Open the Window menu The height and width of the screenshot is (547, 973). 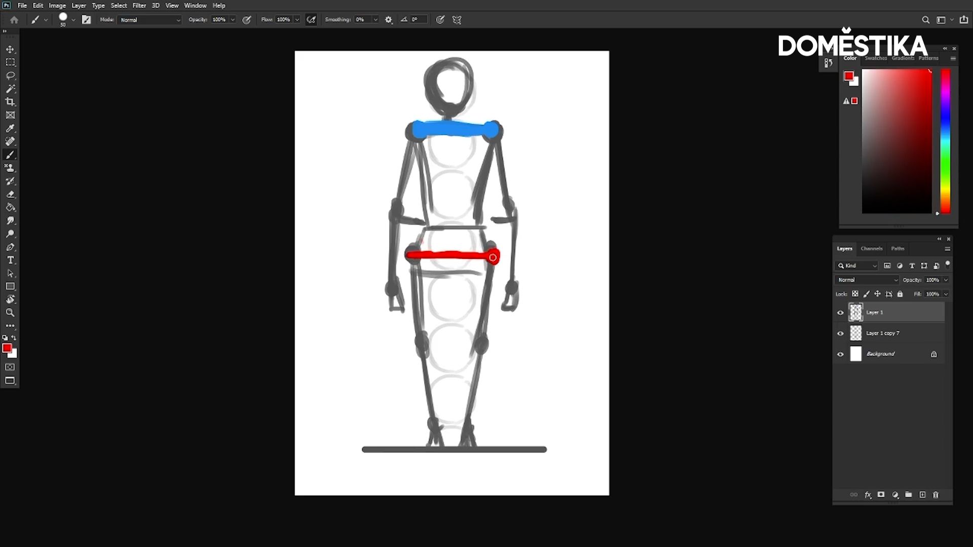pos(195,6)
